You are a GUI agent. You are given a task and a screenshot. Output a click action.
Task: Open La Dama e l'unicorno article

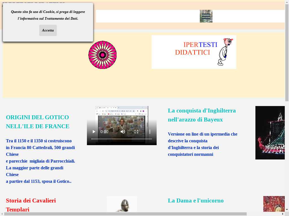(196, 201)
